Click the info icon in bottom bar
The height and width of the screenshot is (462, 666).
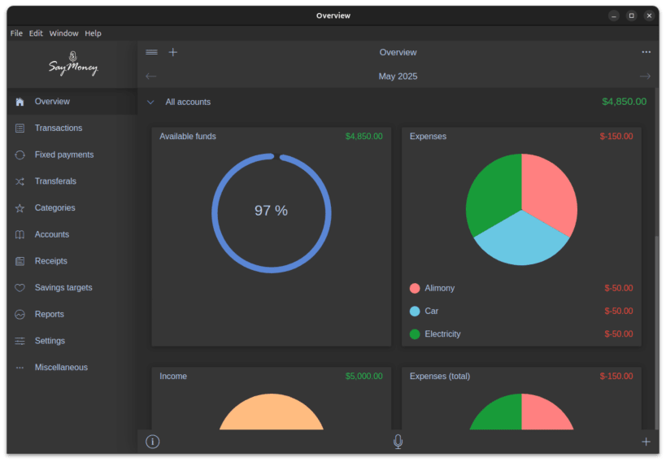153,442
